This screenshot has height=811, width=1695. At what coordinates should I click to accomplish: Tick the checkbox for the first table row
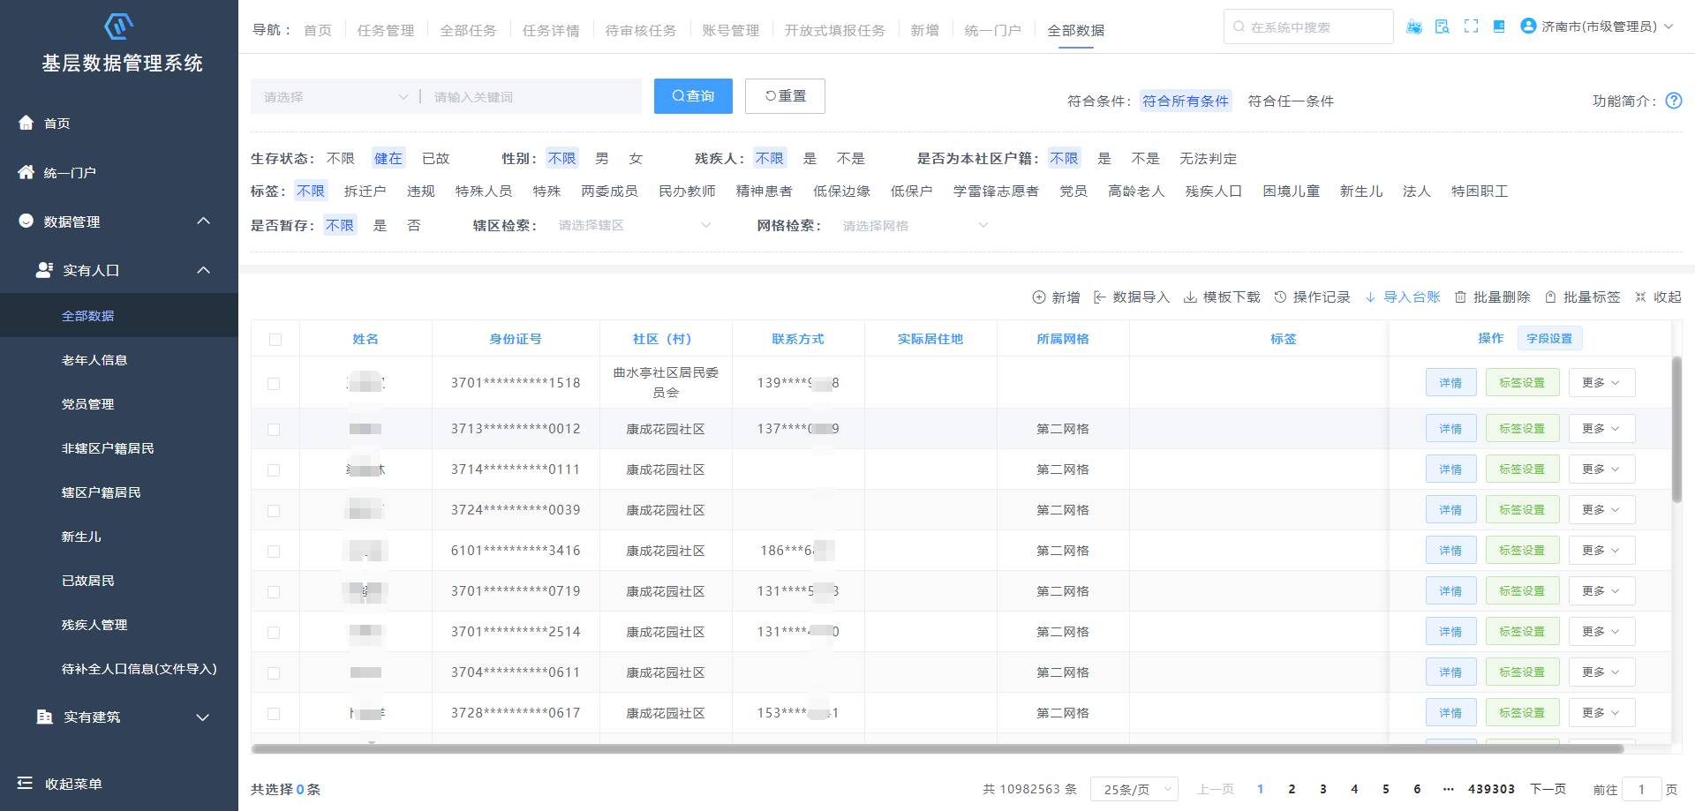[274, 384]
